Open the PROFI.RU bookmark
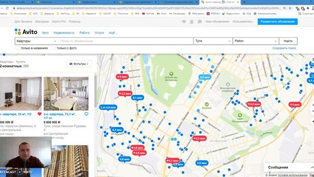This screenshot has height=177, width=314. pos(213,14)
